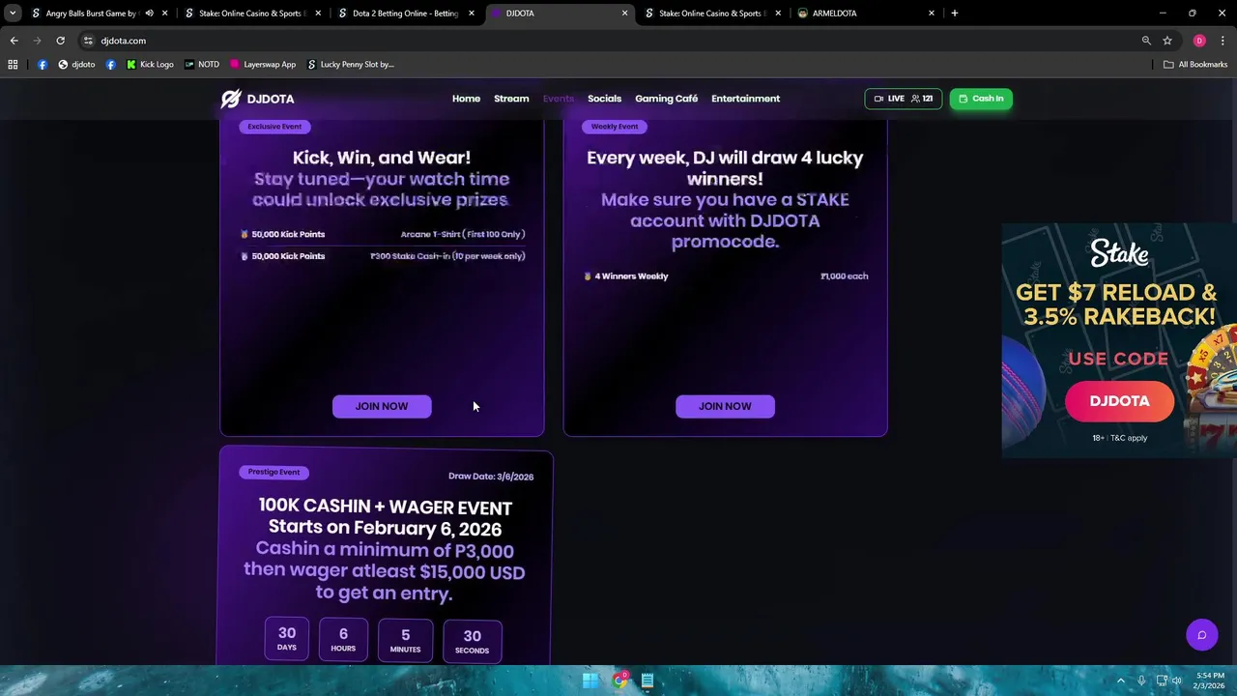Click the Prestige Event badge

coord(273,472)
